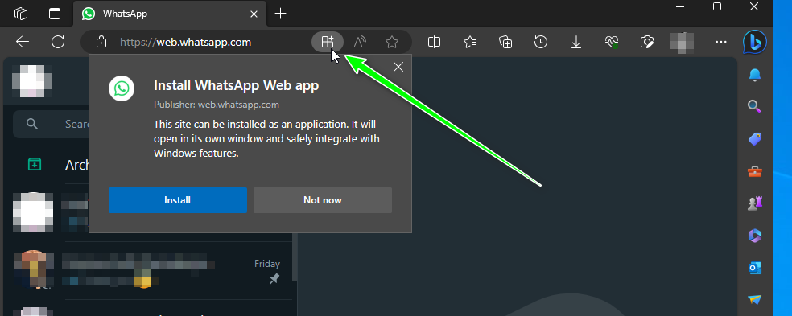Click the App available install icon in address bar
Screen dimensions: 792x316
[x=328, y=42]
